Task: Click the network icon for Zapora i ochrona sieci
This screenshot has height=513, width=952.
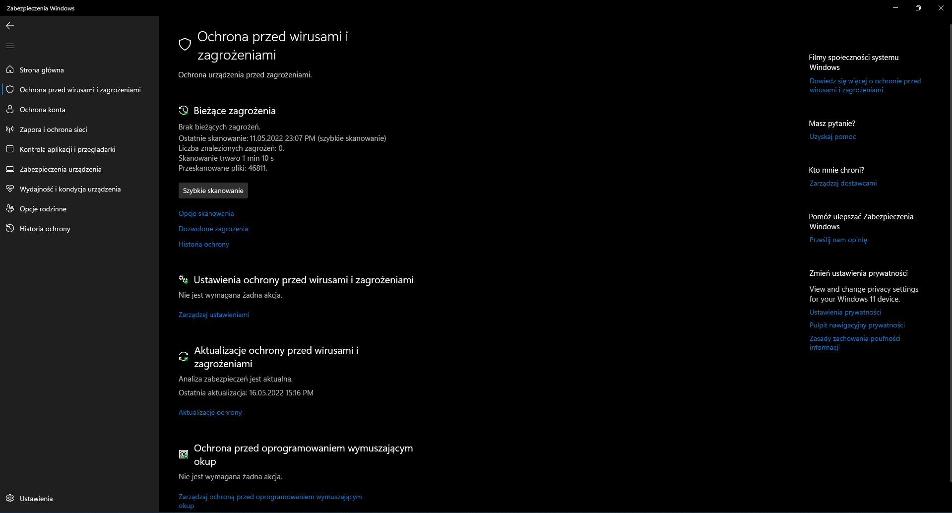Action: [x=10, y=129]
